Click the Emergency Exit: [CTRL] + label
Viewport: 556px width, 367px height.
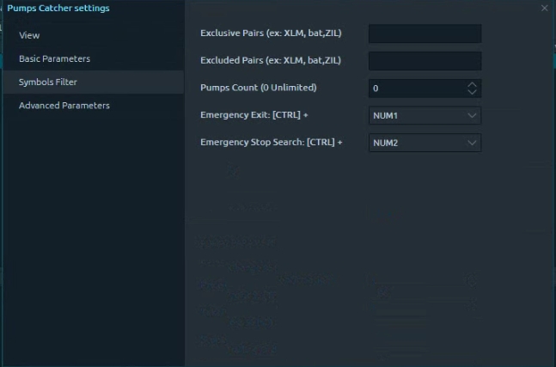point(254,114)
